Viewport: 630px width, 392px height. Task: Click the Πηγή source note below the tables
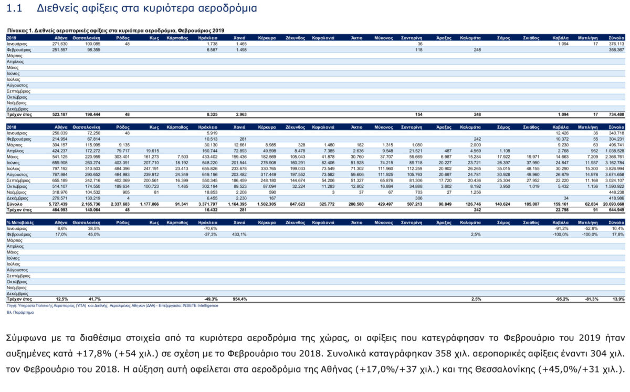pos(112,305)
